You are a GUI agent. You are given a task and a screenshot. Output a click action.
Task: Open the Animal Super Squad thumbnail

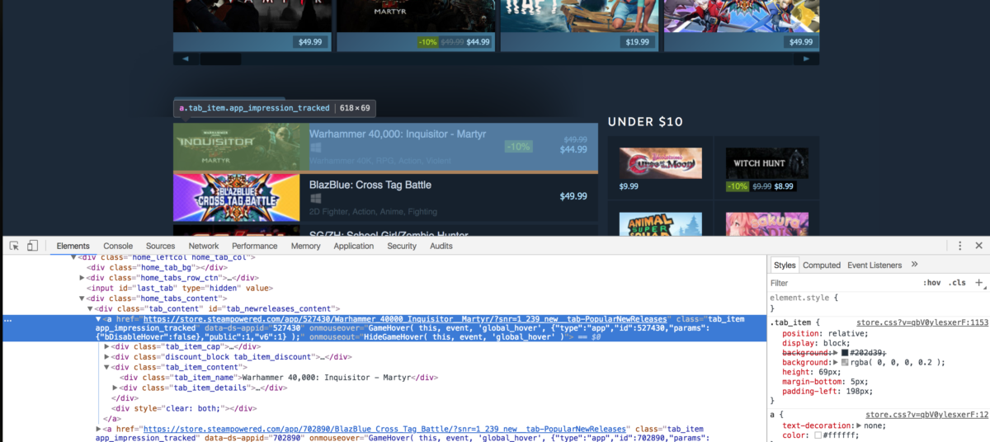(660, 223)
